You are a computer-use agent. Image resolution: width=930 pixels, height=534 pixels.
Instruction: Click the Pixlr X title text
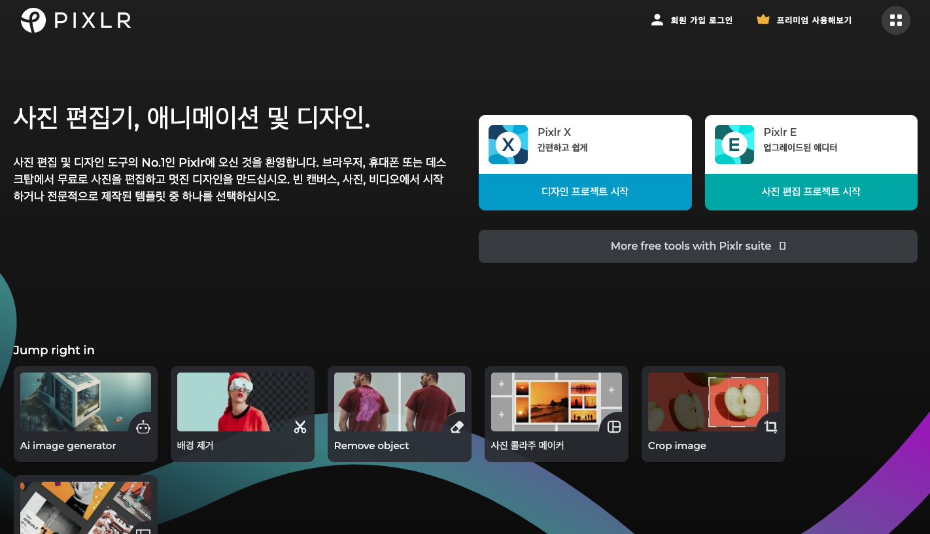(555, 132)
